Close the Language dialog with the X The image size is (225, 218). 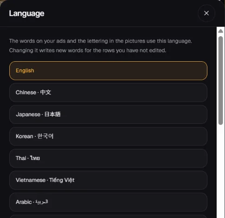click(x=206, y=13)
